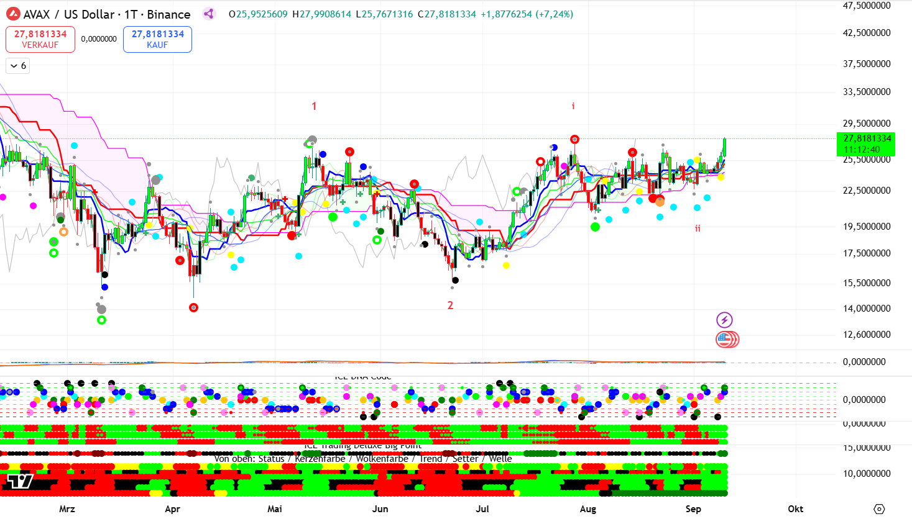Image resolution: width=912 pixels, height=519 pixels.
Task: Click the purple network icon beside Binance
Action: [209, 14]
